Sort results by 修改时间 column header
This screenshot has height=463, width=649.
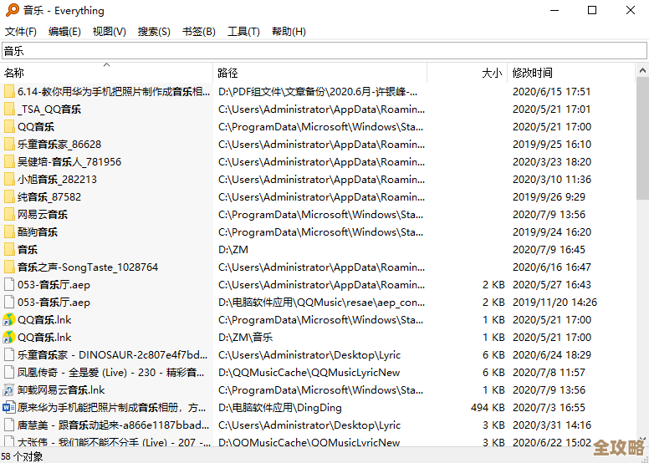[532, 74]
